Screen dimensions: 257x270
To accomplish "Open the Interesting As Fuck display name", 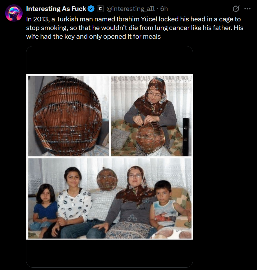I will [56, 9].
